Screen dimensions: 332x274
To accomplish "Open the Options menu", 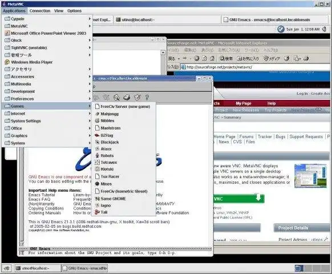I will coord(74,11).
